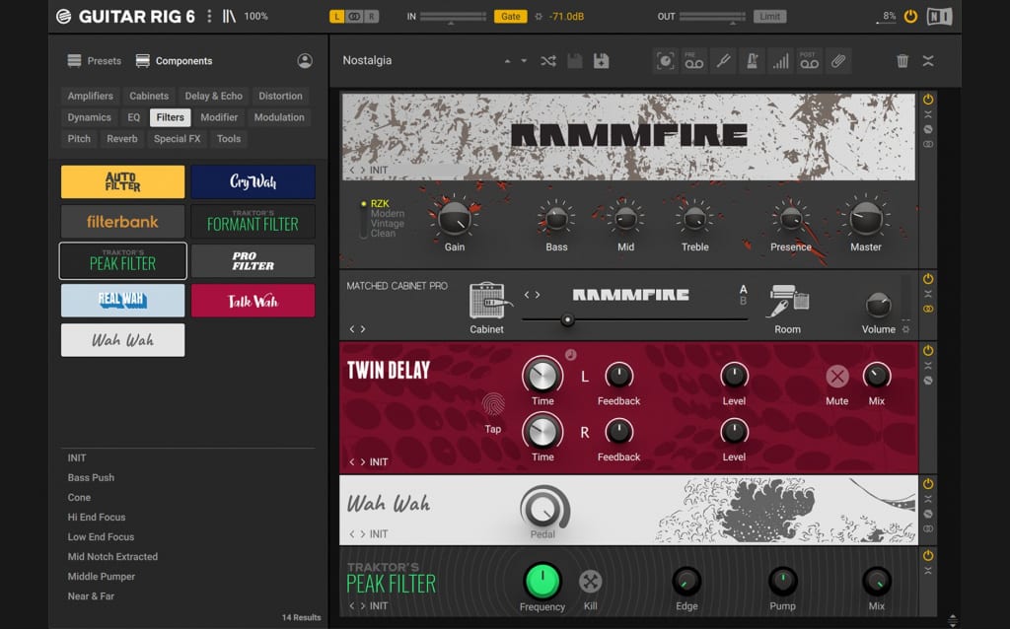Screen dimensions: 1010x629
Task: Adjust the cabinet blend slider
Action: 568,319
